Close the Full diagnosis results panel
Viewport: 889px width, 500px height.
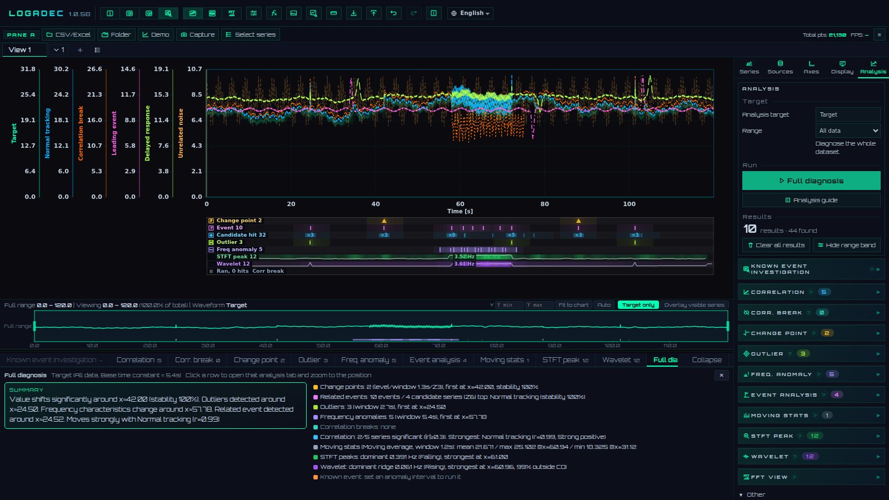721,375
